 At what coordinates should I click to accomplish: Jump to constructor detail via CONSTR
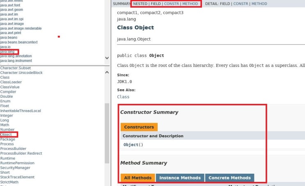pyautogui.click(x=241, y=4)
